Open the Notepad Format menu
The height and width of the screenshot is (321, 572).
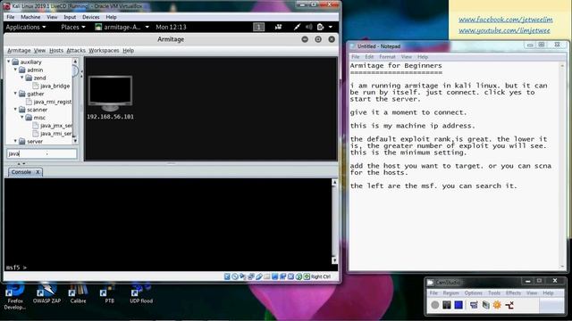[387, 57]
